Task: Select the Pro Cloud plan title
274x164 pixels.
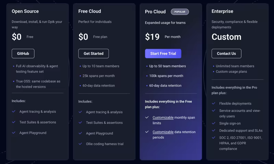Action: click(155, 12)
